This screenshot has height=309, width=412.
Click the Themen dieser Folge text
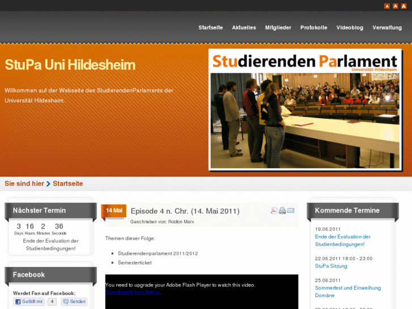coord(130,239)
